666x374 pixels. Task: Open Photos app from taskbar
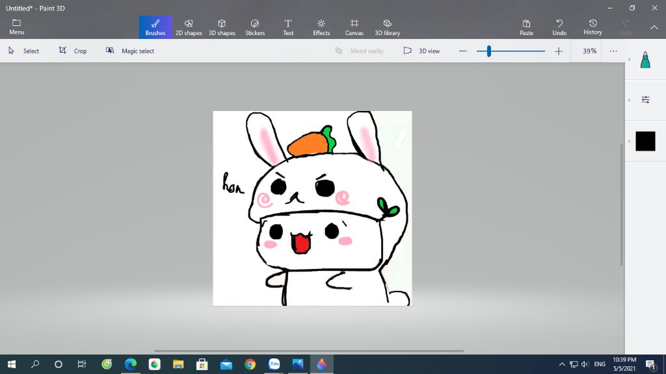click(x=298, y=364)
